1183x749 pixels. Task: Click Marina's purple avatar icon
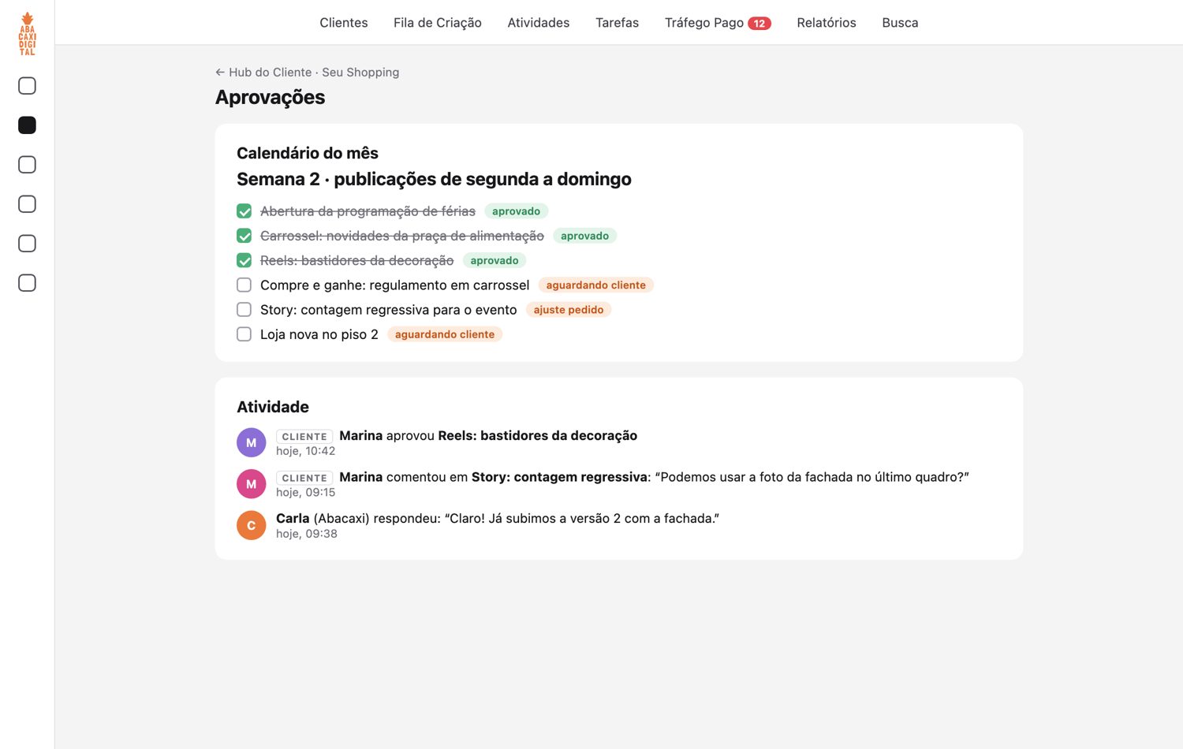pos(251,442)
